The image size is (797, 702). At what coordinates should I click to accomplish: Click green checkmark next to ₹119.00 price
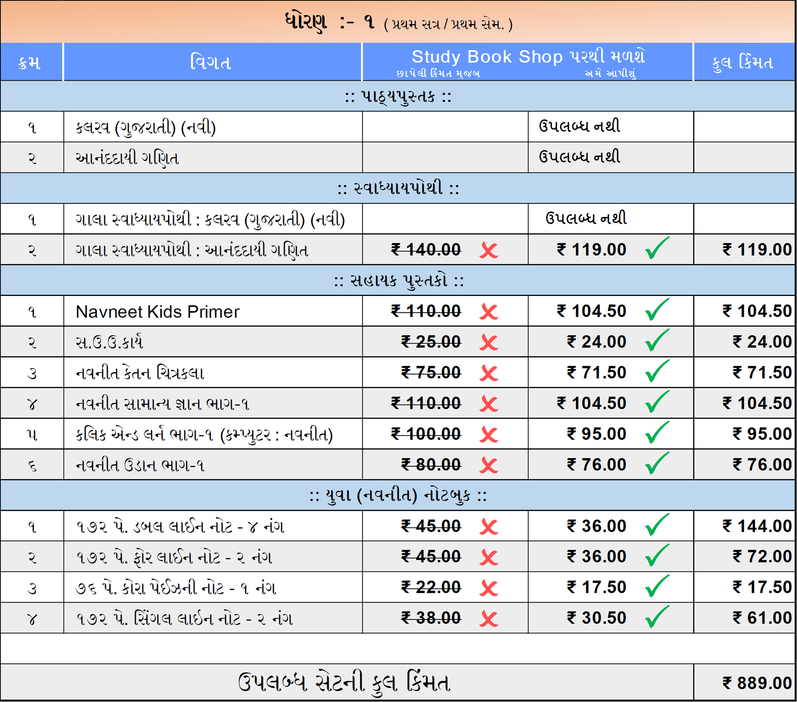[657, 249]
